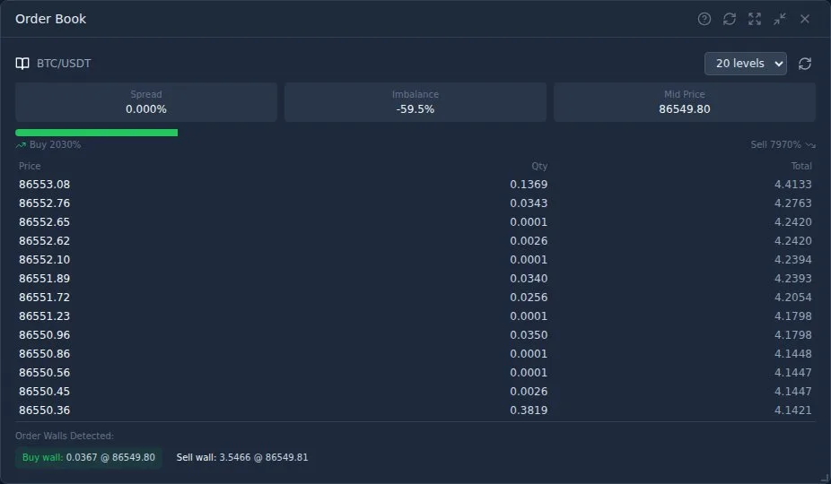
Task: Click the Sell 7970% trend icon
Action: [810, 144]
